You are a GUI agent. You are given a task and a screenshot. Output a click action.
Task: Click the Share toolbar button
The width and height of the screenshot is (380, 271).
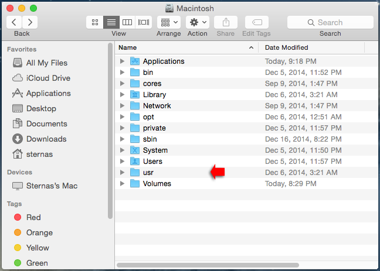(x=226, y=22)
